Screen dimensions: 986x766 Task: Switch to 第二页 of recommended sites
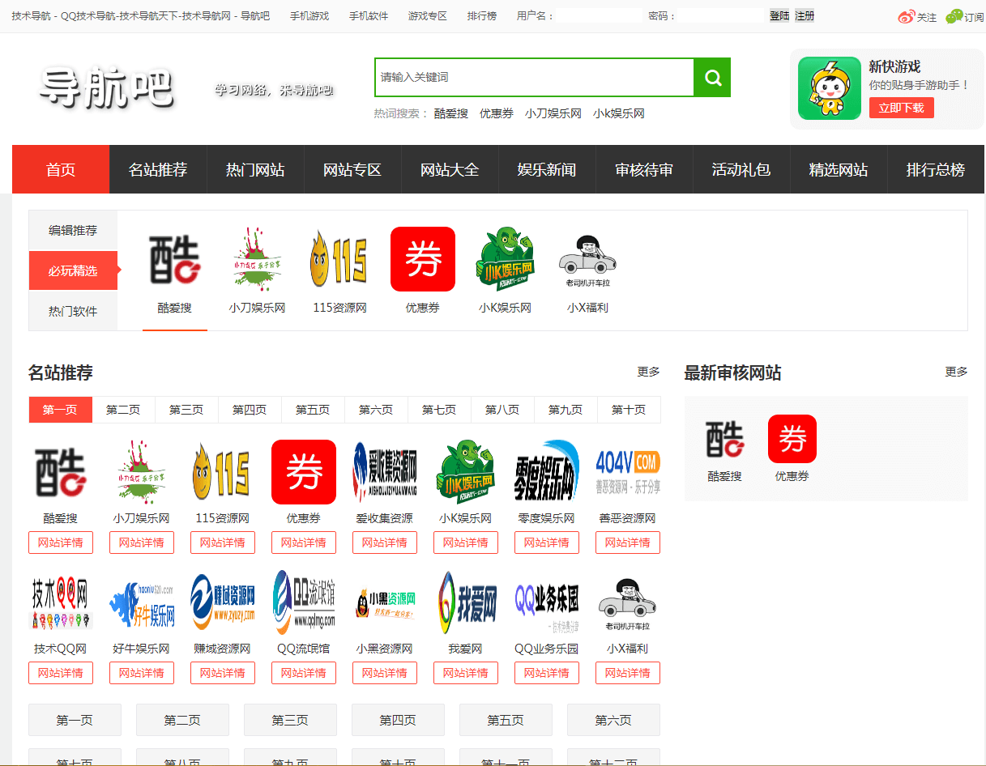123,410
